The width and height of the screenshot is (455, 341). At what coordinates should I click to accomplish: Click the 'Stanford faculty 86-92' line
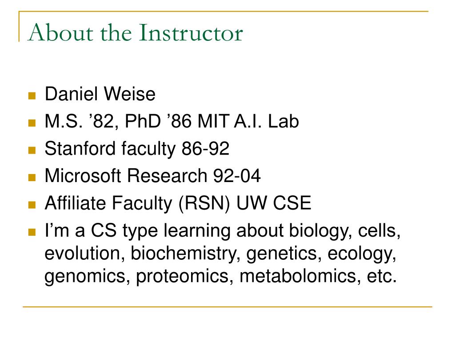tap(137, 149)
